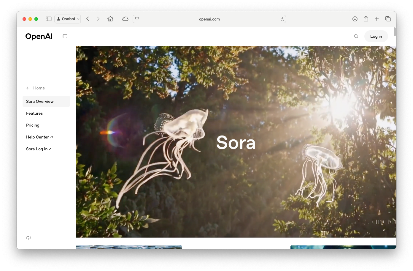The image size is (413, 271).
Task: Open the dark teal thumbnail below the video
Action: pos(343,247)
